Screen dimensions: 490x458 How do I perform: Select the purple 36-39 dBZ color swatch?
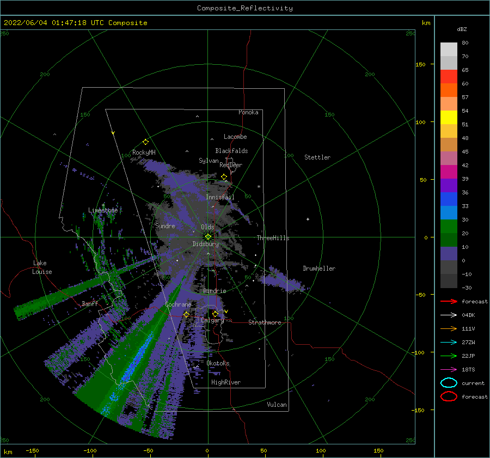click(449, 186)
